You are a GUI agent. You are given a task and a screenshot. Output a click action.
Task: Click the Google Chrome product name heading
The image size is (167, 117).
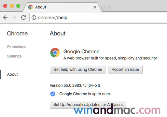pyautogui.click(x=81, y=52)
